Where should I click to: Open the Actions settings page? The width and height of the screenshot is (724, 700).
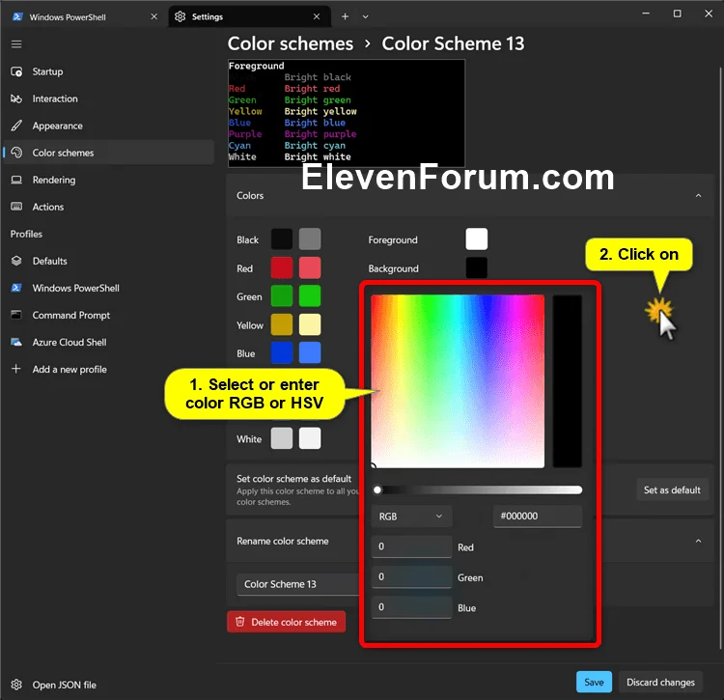tap(109, 207)
